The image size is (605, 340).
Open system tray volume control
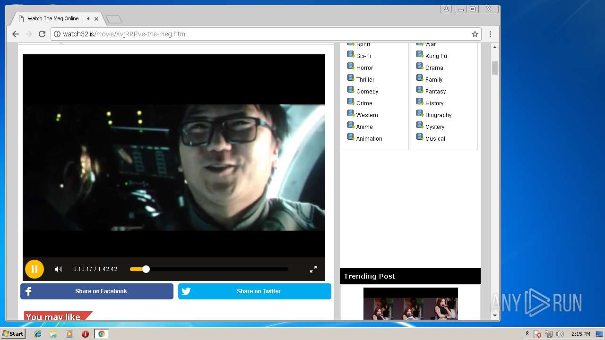pyautogui.click(x=560, y=334)
